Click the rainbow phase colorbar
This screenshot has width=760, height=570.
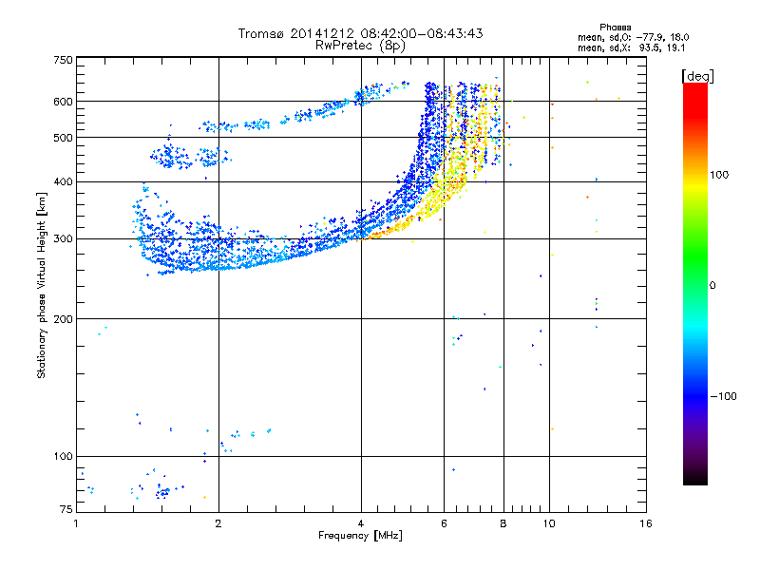click(695, 283)
